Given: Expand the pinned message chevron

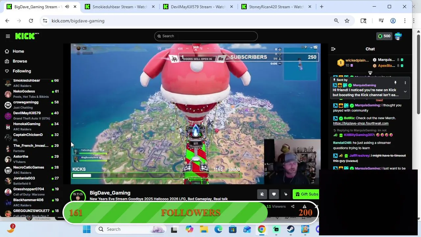Looking at the screenshot, I should coord(405,92).
